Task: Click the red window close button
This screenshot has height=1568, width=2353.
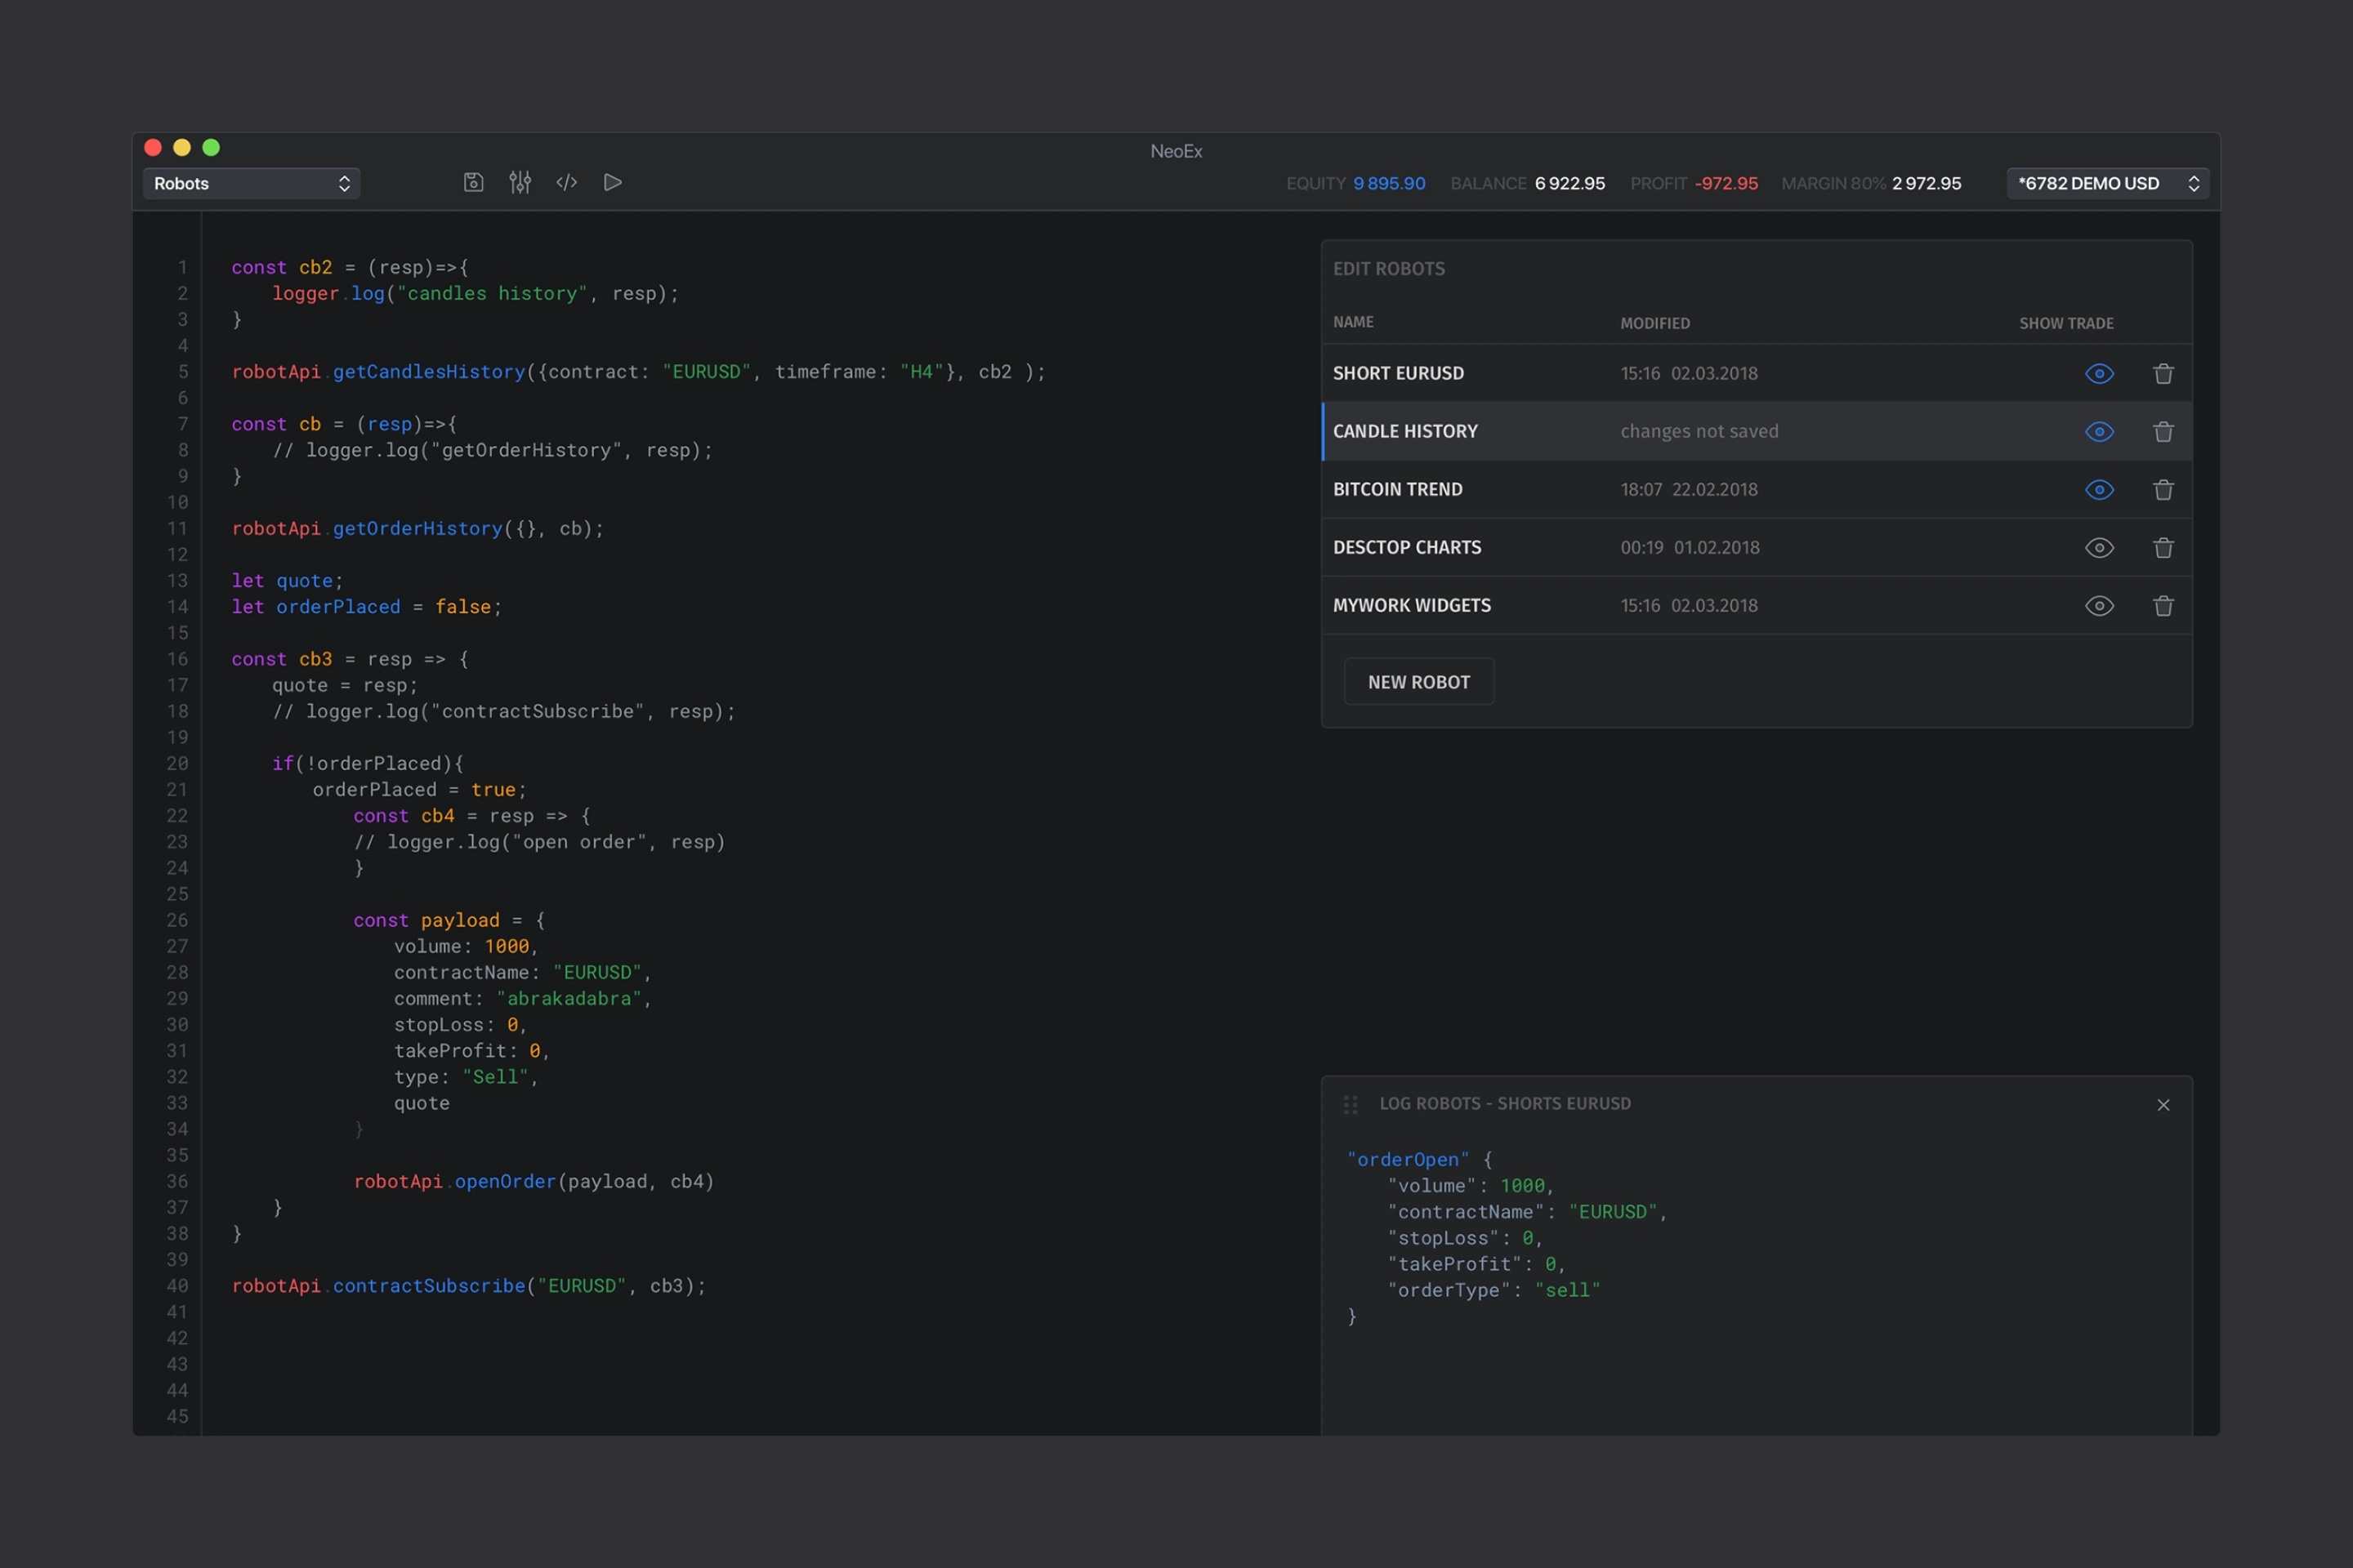Action: tap(153, 148)
